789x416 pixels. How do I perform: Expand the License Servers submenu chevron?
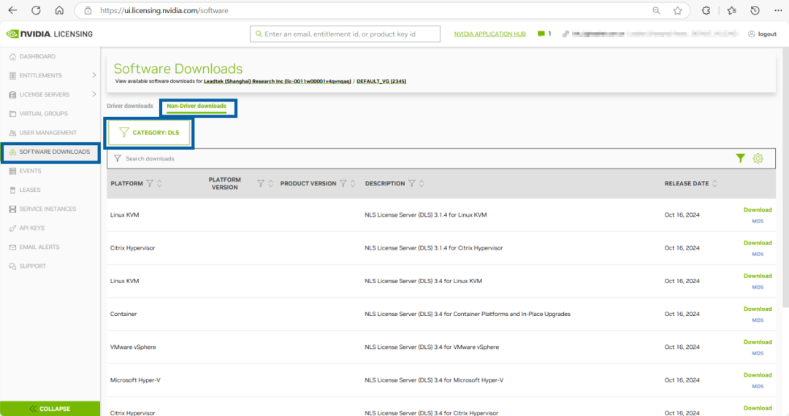(x=94, y=94)
